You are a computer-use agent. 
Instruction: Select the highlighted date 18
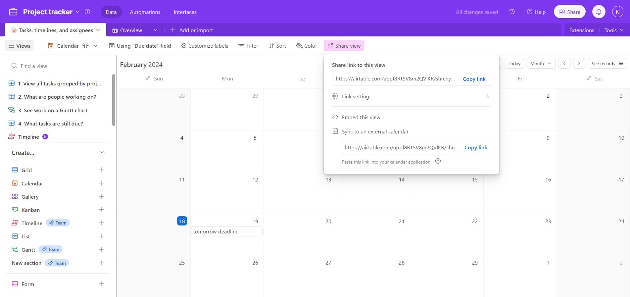182,221
